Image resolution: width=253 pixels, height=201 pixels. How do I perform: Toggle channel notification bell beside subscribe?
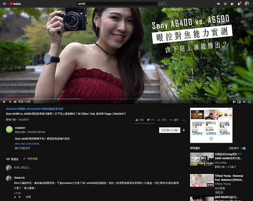184,130
